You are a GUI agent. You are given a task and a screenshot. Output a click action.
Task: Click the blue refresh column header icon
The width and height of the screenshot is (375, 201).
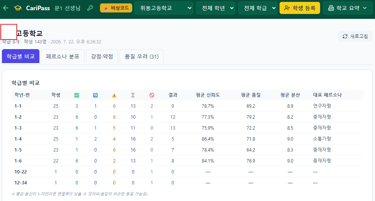[95, 95]
